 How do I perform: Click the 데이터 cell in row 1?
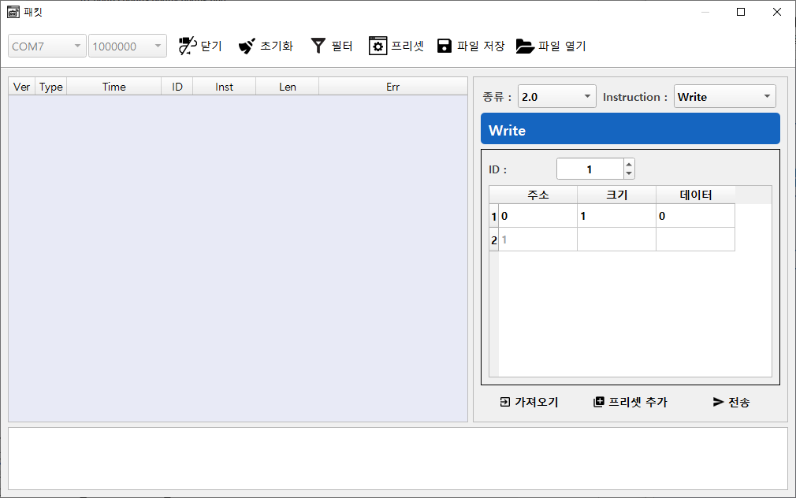click(695, 216)
